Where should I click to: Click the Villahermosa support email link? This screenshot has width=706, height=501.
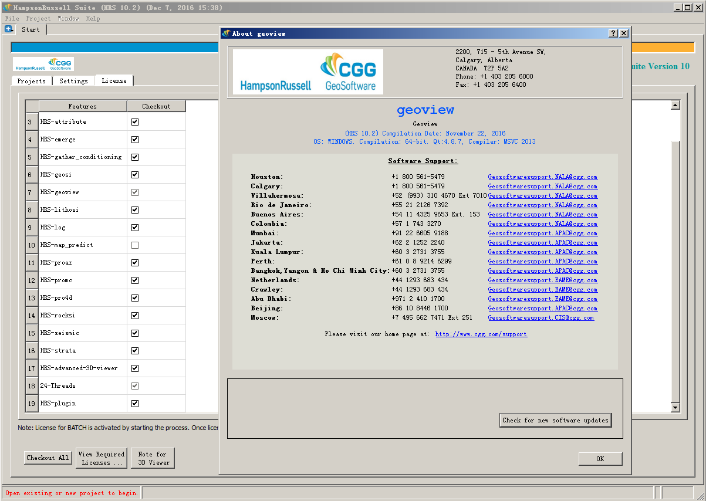pos(543,196)
